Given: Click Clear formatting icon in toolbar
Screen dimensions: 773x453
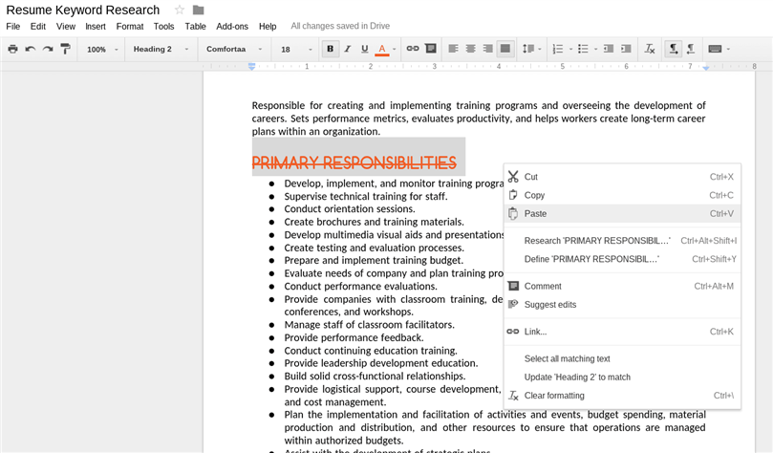Looking at the screenshot, I should tap(650, 49).
